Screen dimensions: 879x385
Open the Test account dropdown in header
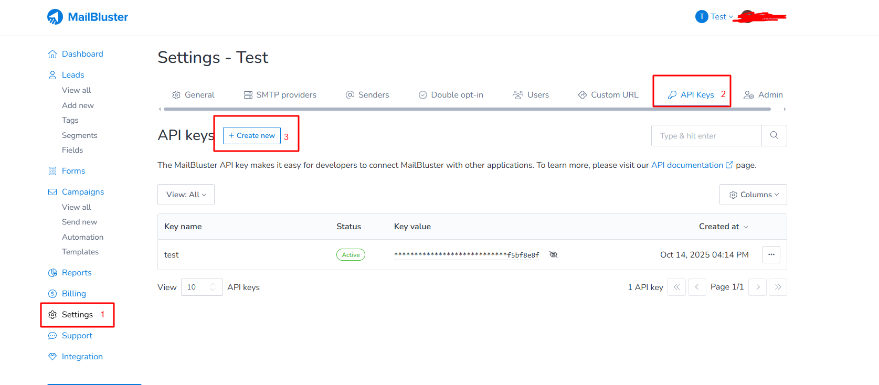(714, 17)
